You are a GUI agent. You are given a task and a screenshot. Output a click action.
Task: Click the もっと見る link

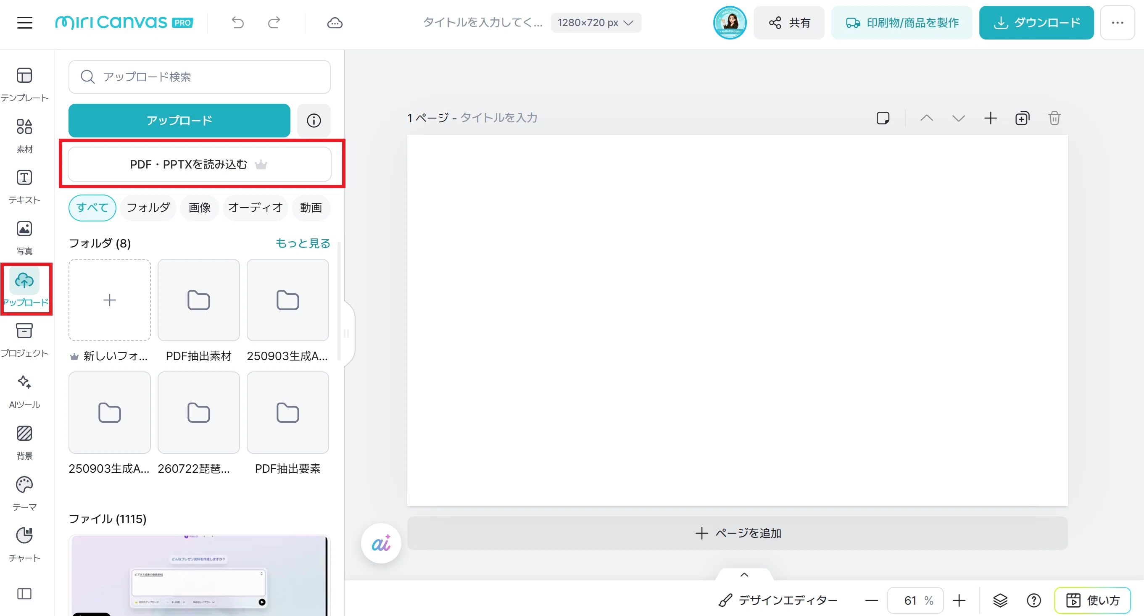pos(303,243)
